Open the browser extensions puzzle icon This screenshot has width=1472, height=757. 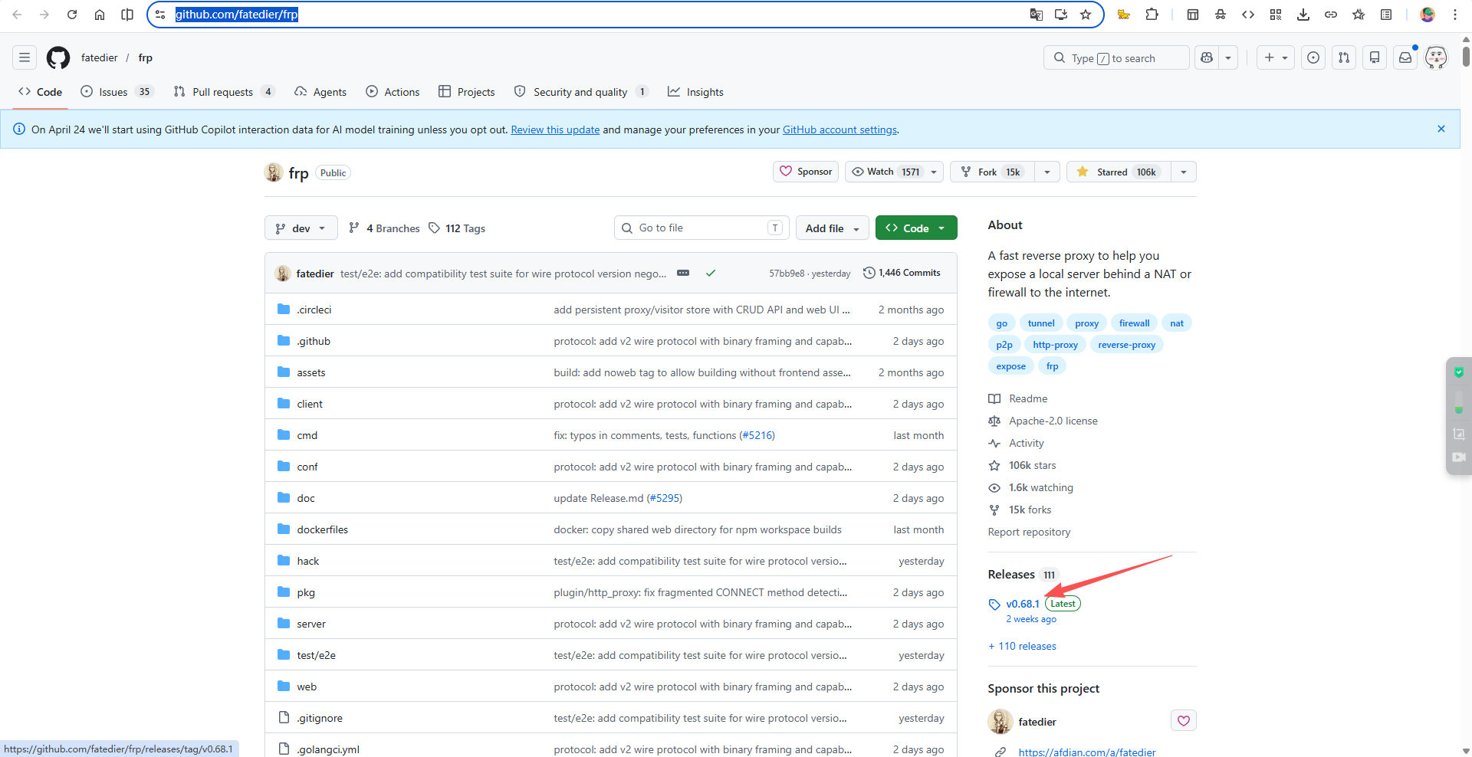(1152, 15)
